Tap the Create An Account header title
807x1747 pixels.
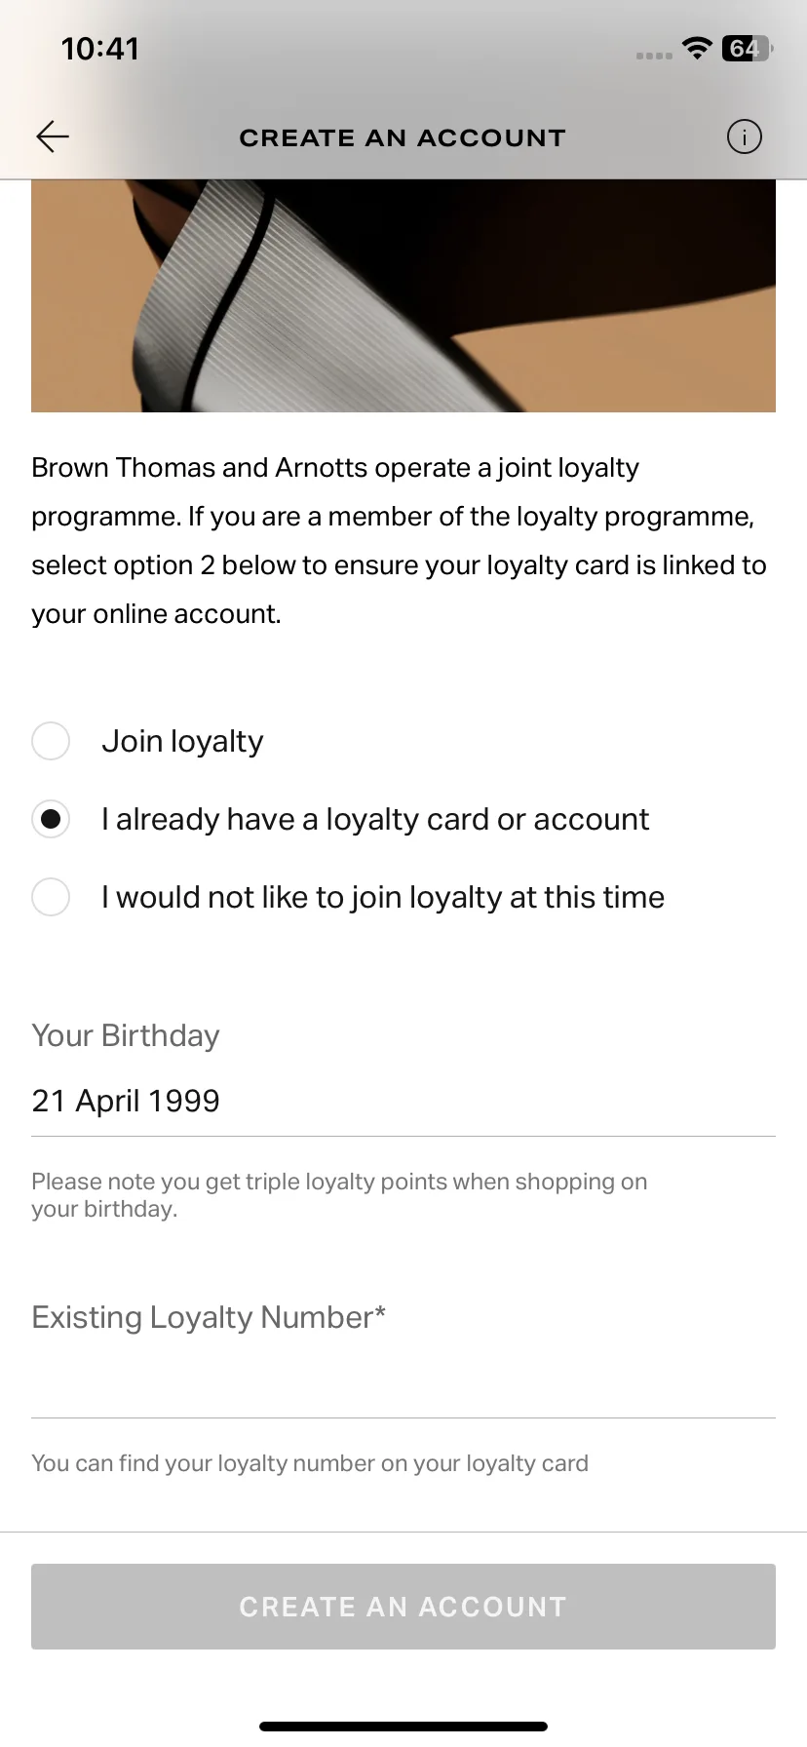click(403, 137)
